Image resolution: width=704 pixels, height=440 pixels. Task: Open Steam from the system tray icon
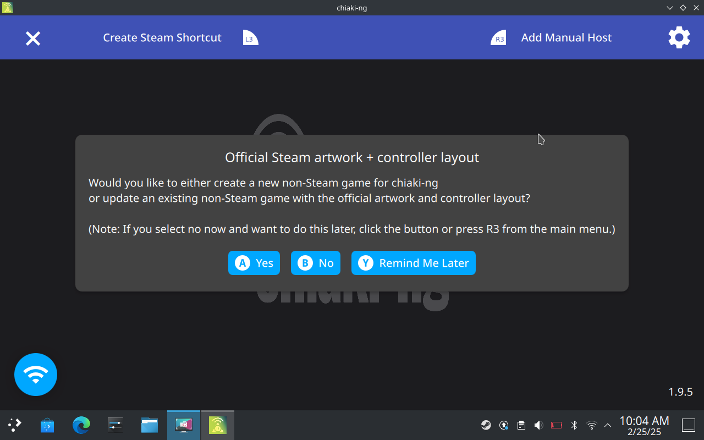click(x=486, y=425)
